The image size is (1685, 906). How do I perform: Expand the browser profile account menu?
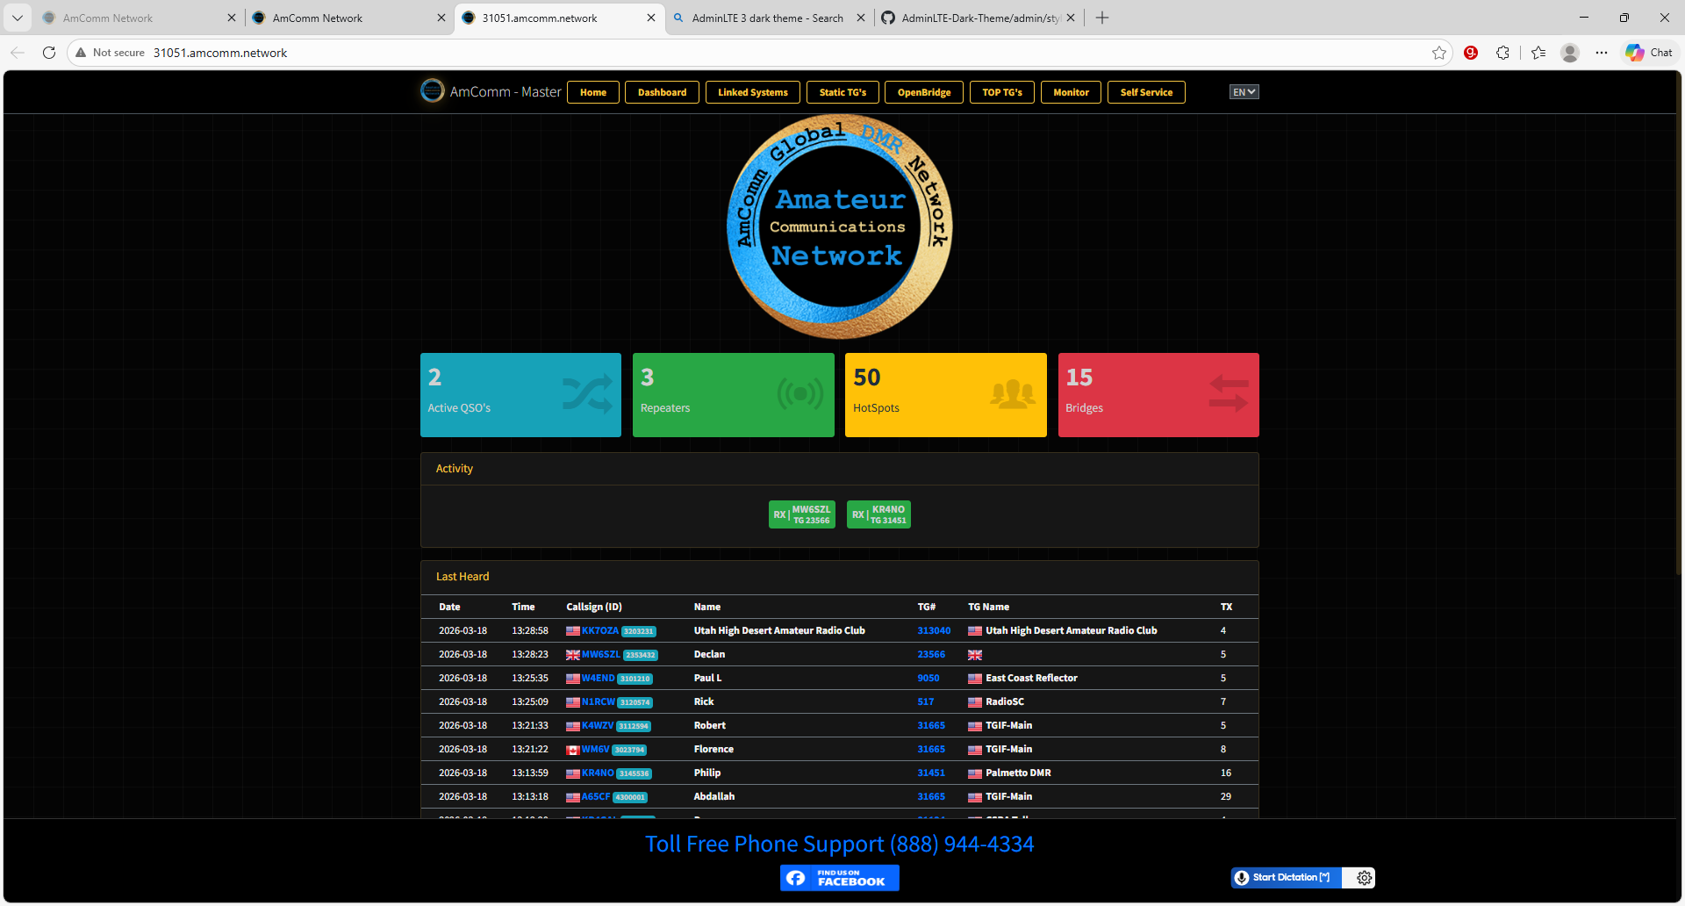tap(1569, 53)
